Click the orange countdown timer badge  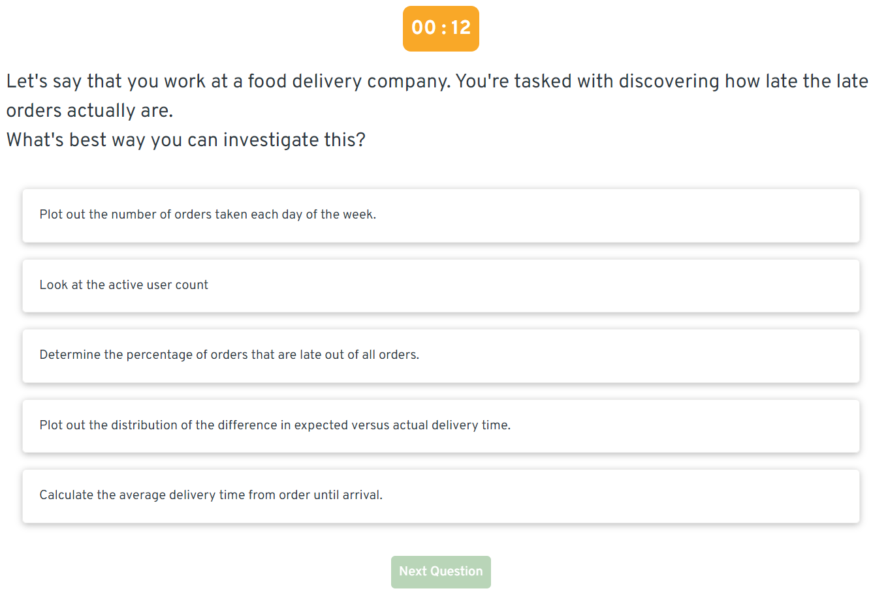click(x=441, y=29)
